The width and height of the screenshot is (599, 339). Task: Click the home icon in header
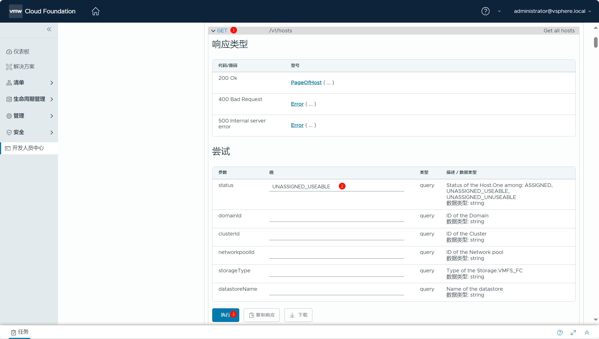tap(95, 11)
